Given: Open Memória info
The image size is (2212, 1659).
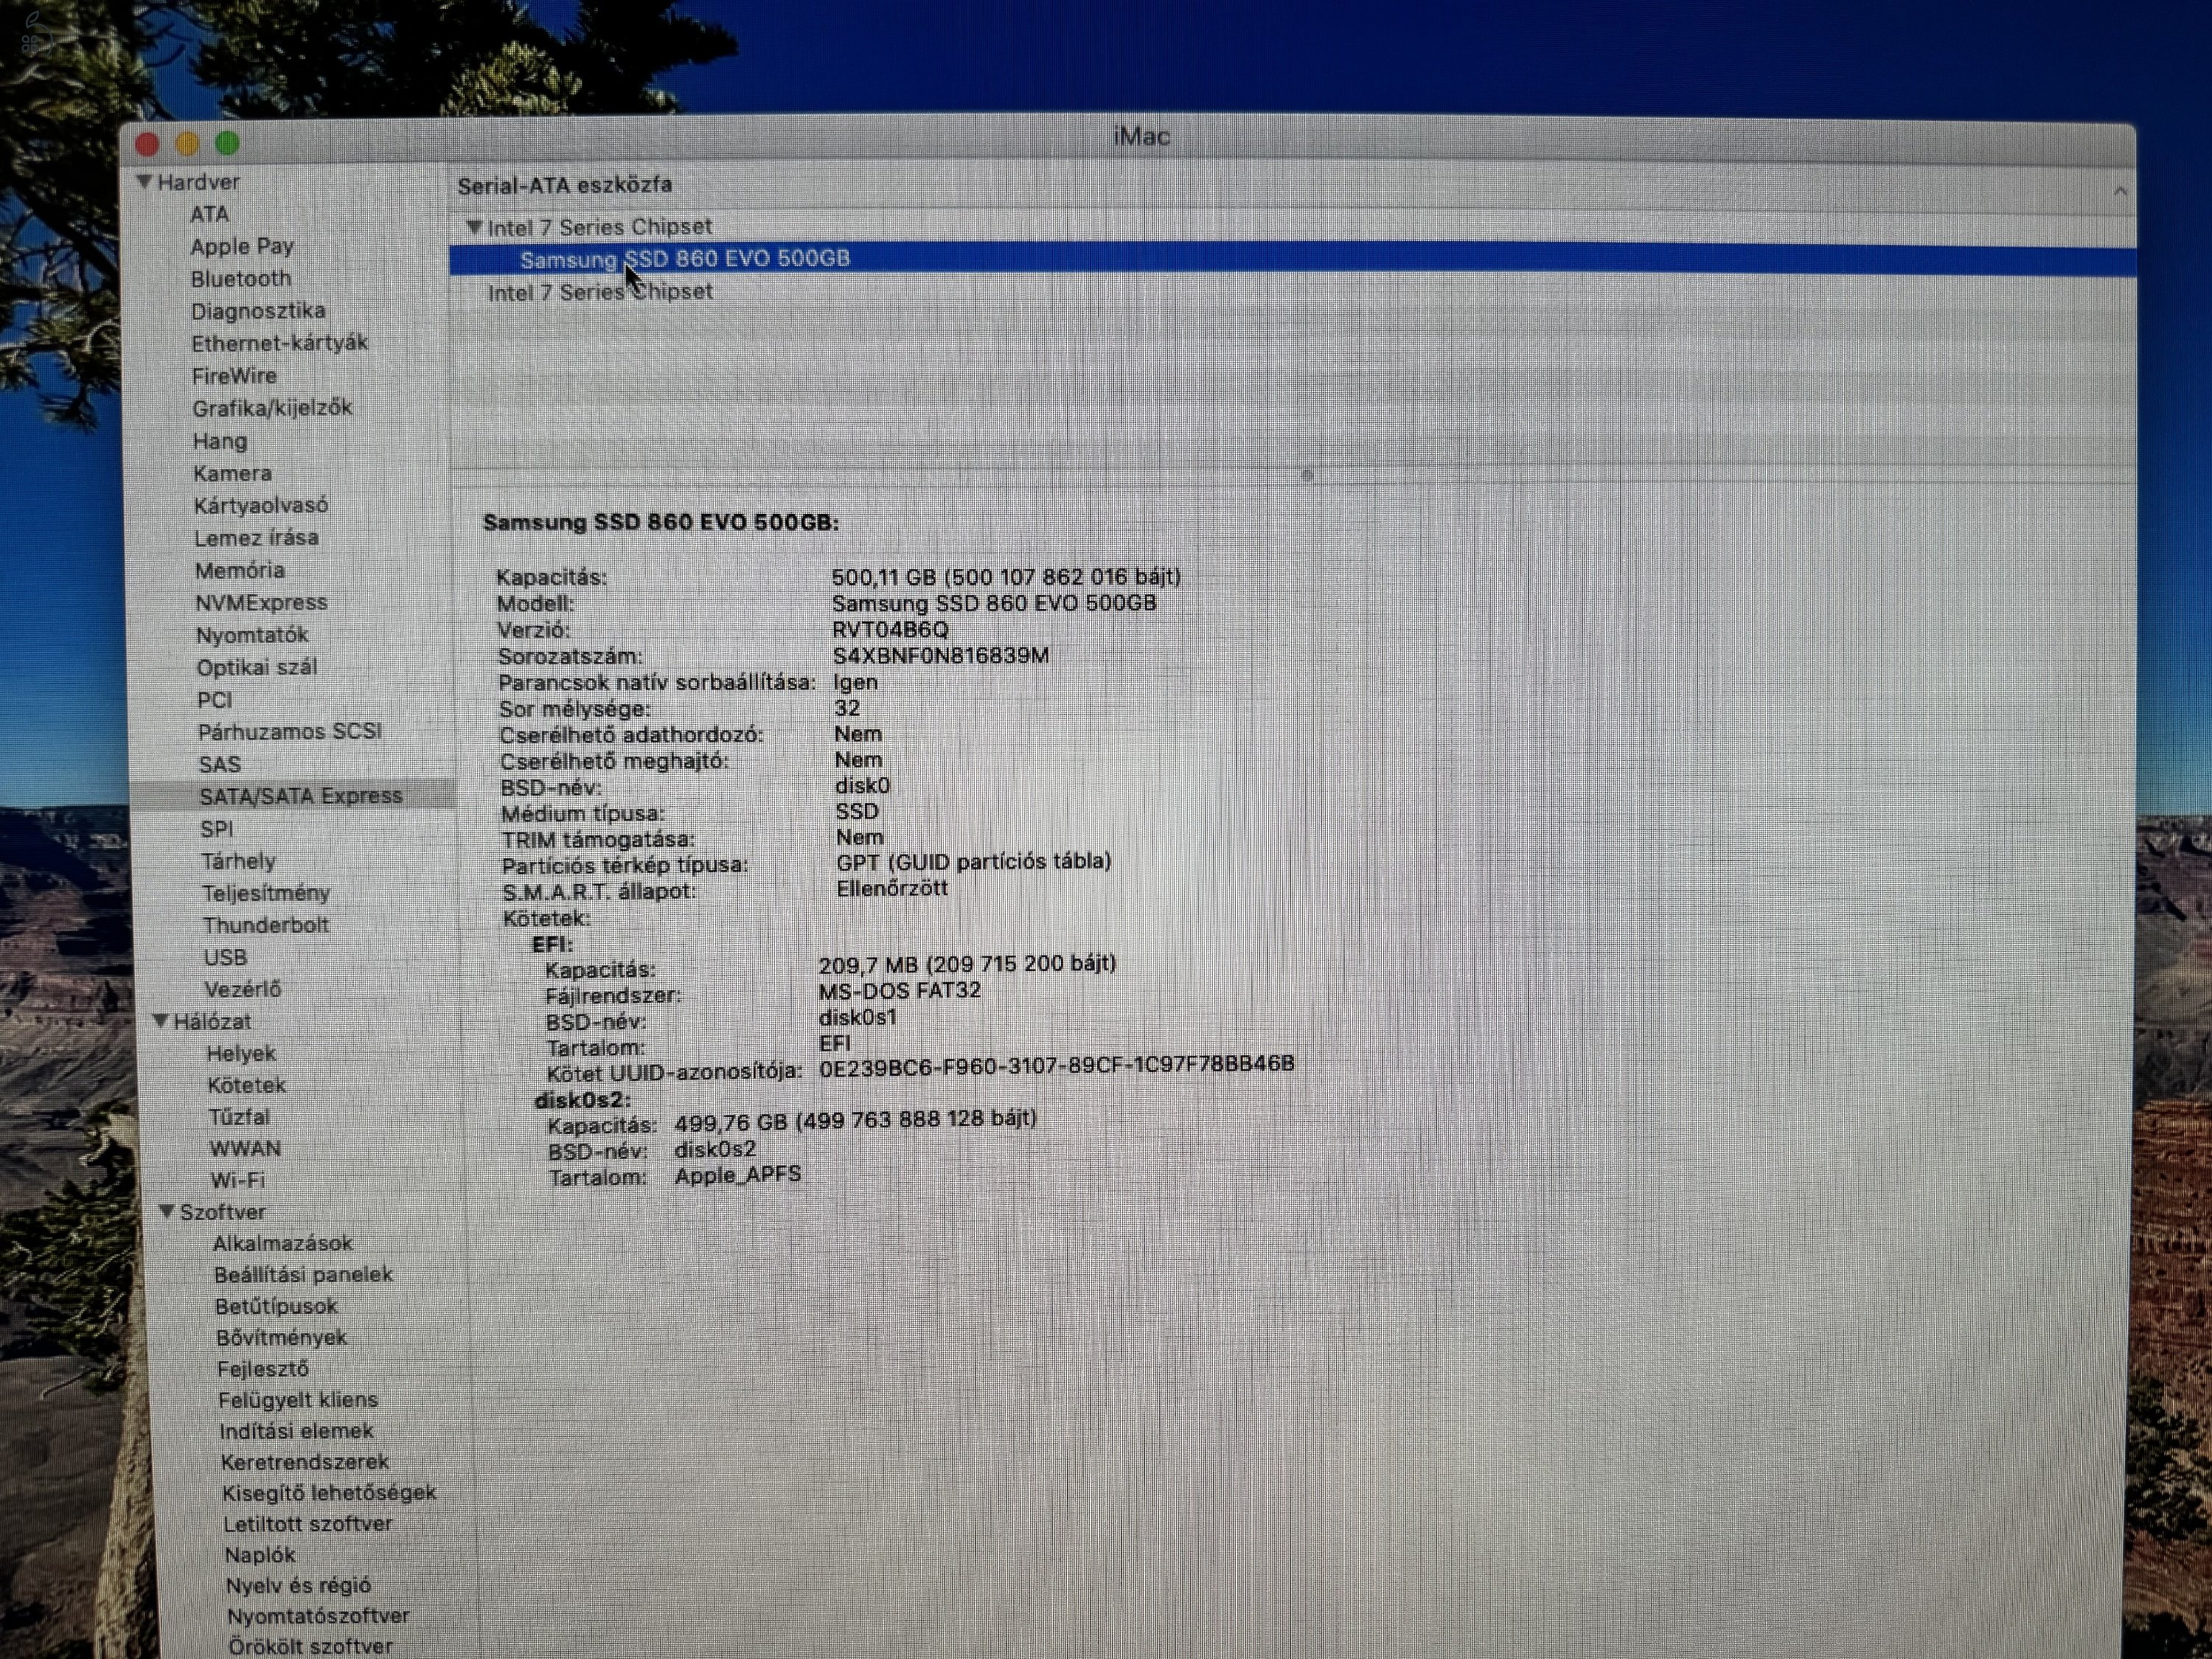Looking at the screenshot, I should click(x=240, y=570).
